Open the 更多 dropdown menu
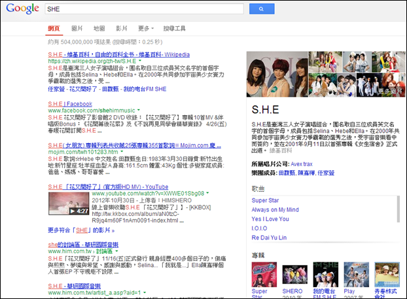 (146, 28)
